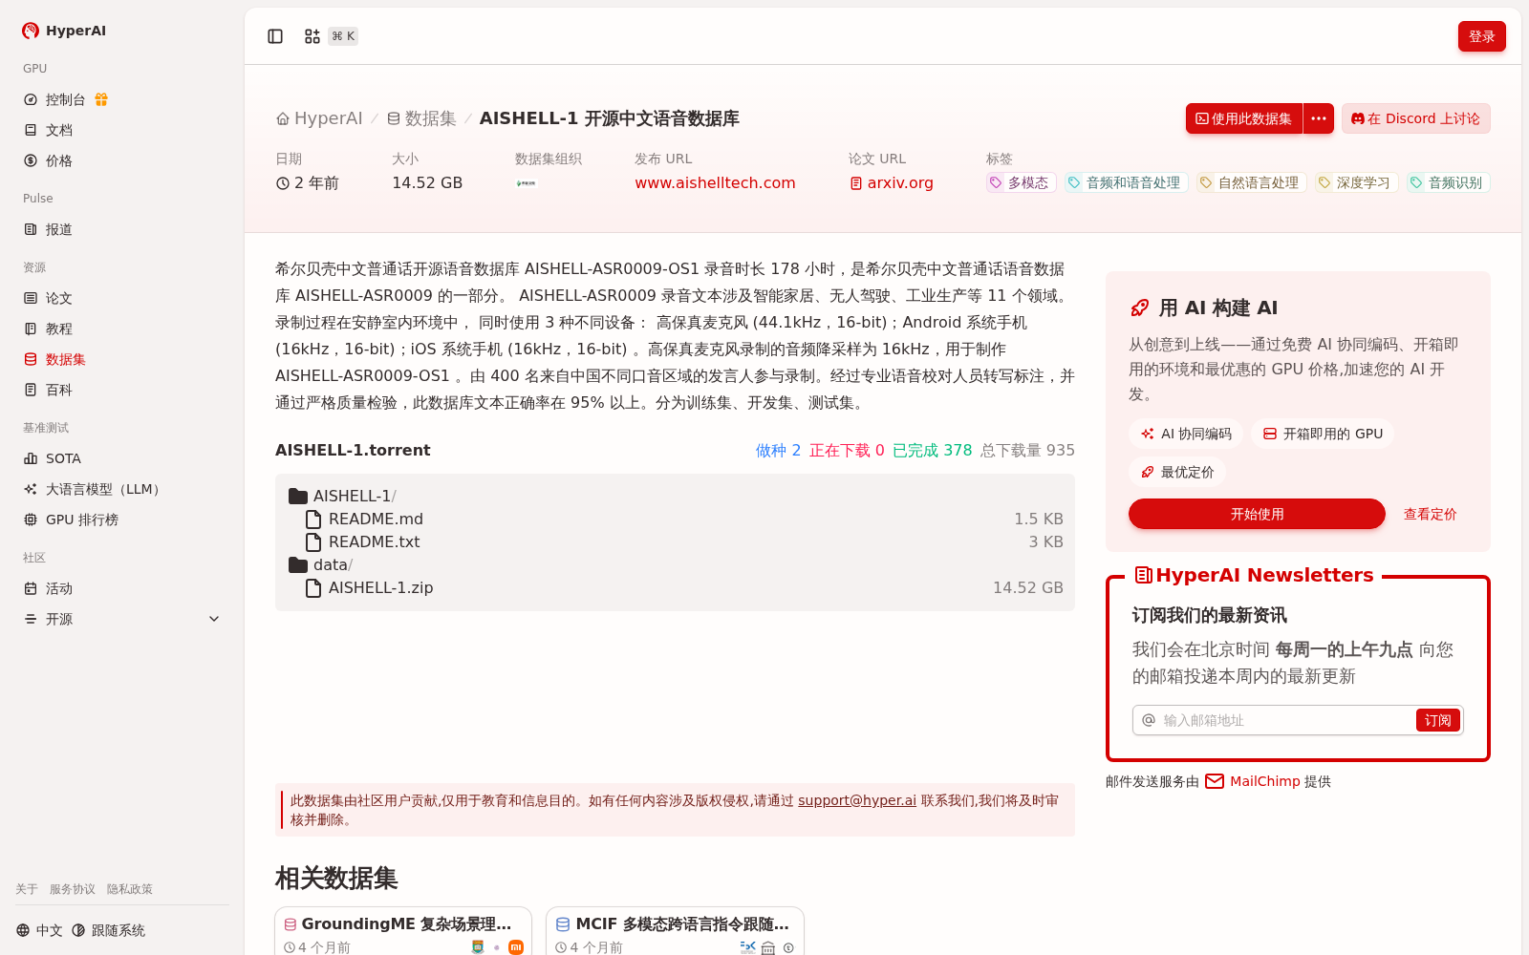The width and height of the screenshot is (1529, 955).
Task: Click the AI 协同编码 chip
Action: pyautogui.click(x=1186, y=434)
